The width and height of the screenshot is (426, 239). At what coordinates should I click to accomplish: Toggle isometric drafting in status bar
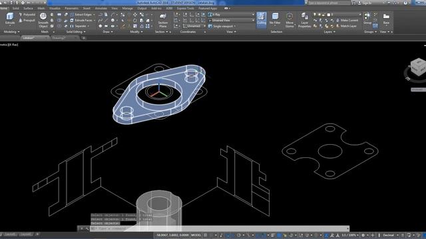(x=248, y=235)
